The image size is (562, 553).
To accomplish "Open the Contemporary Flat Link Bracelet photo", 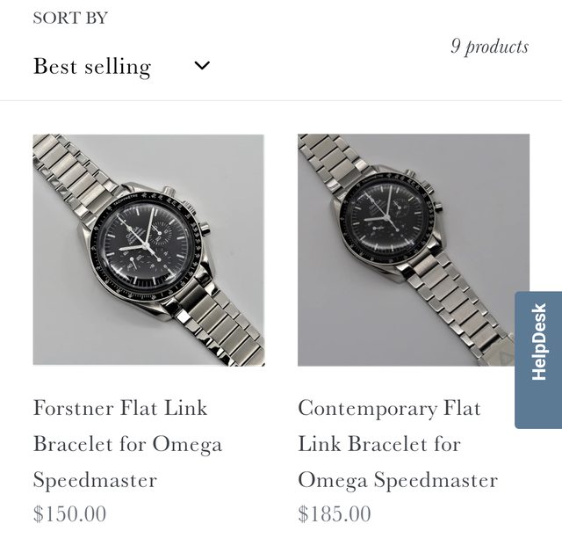I will click(x=414, y=250).
